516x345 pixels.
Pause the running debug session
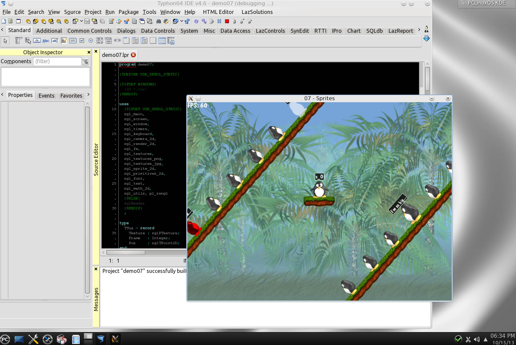tap(219, 21)
